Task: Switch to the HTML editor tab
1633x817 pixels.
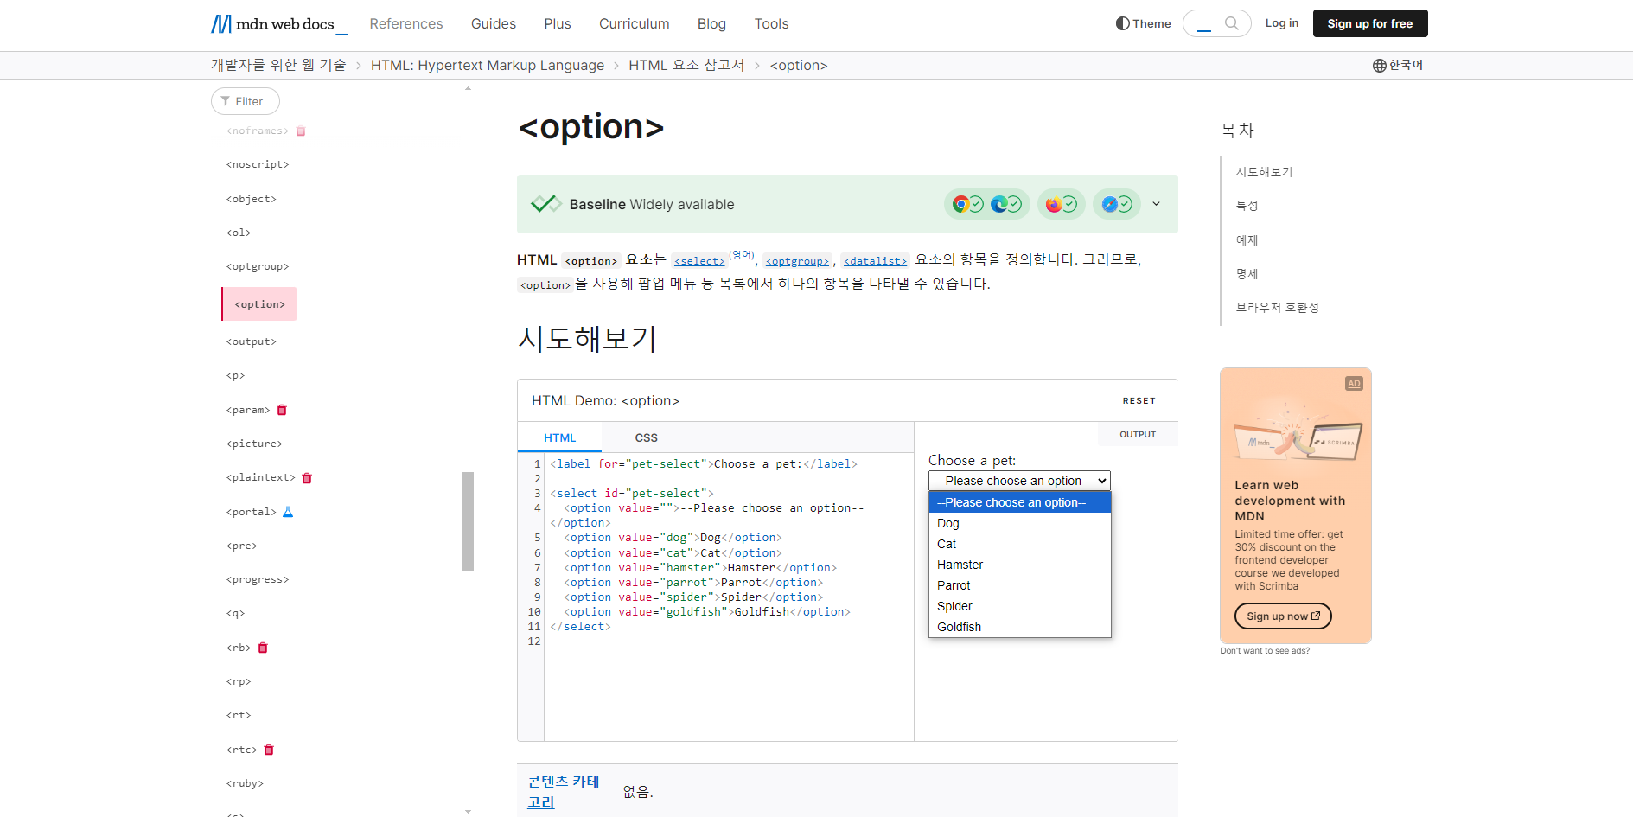Action: tap(559, 437)
